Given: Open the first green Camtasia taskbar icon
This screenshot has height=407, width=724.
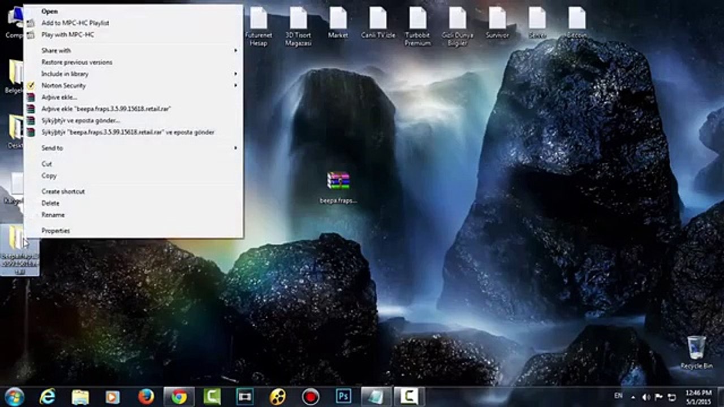Looking at the screenshot, I should point(212,397).
